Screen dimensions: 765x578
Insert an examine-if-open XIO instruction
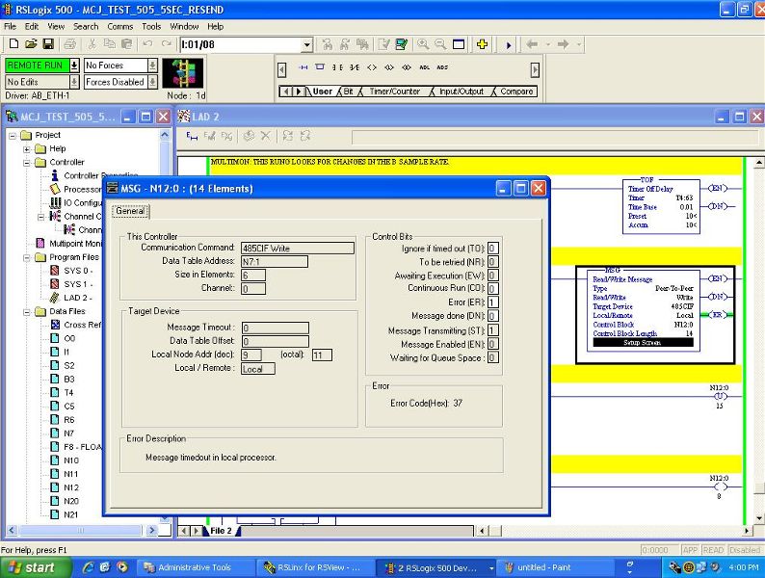(355, 67)
